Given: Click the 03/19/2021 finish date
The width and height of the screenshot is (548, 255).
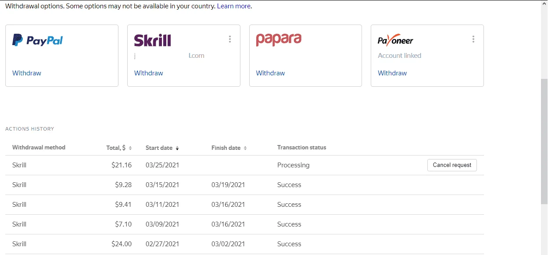Looking at the screenshot, I should point(228,185).
